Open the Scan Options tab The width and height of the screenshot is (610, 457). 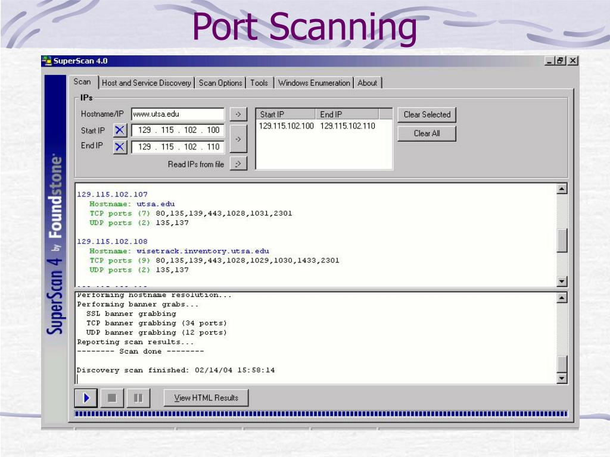[220, 83]
